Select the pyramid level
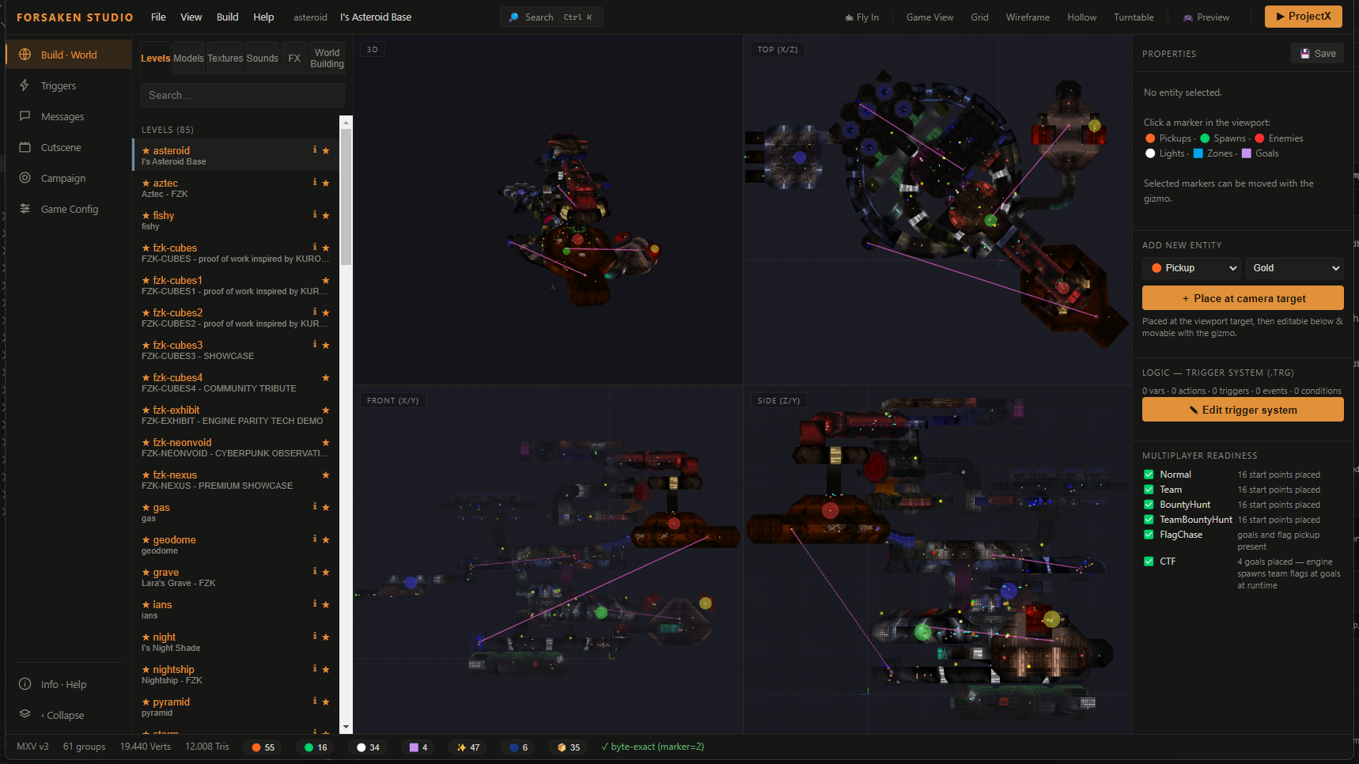 point(236,707)
